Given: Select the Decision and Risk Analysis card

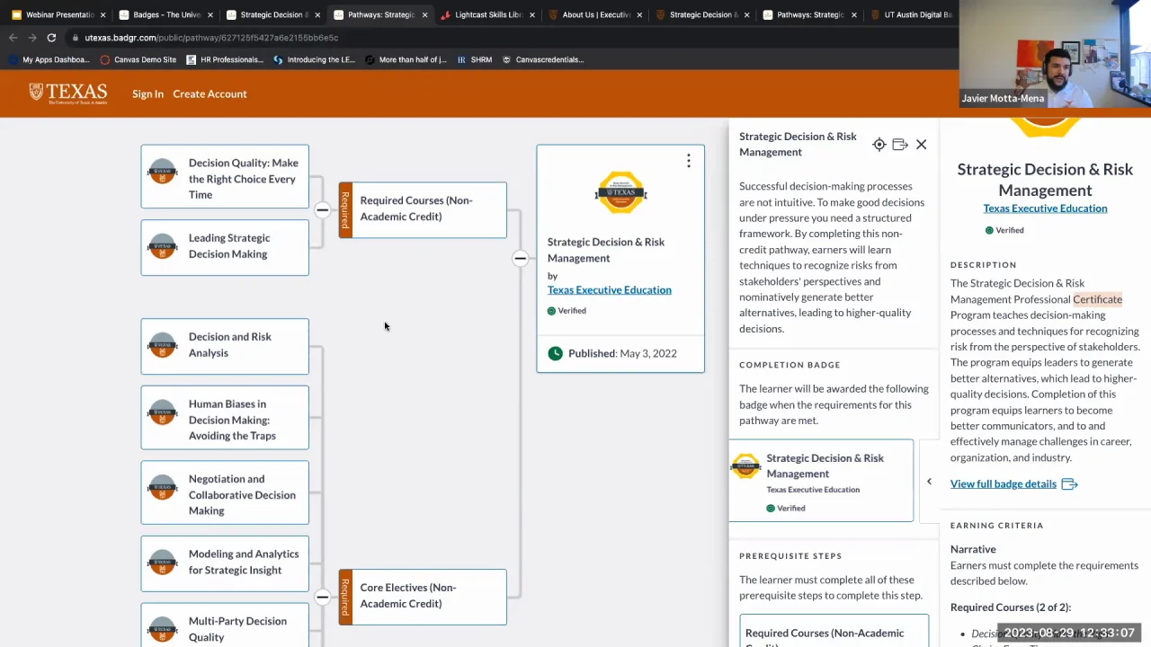Looking at the screenshot, I should point(225,346).
